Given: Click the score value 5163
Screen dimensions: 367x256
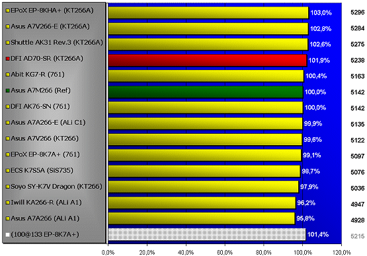Looking at the screenshot, I should pyautogui.click(x=358, y=76).
